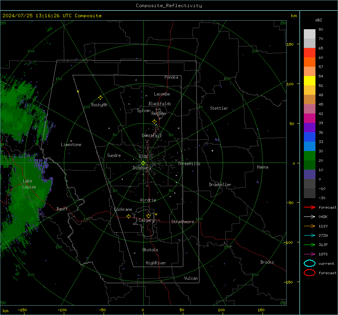
Task: Click the white 04DK arrow icon
Action: [309, 216]
